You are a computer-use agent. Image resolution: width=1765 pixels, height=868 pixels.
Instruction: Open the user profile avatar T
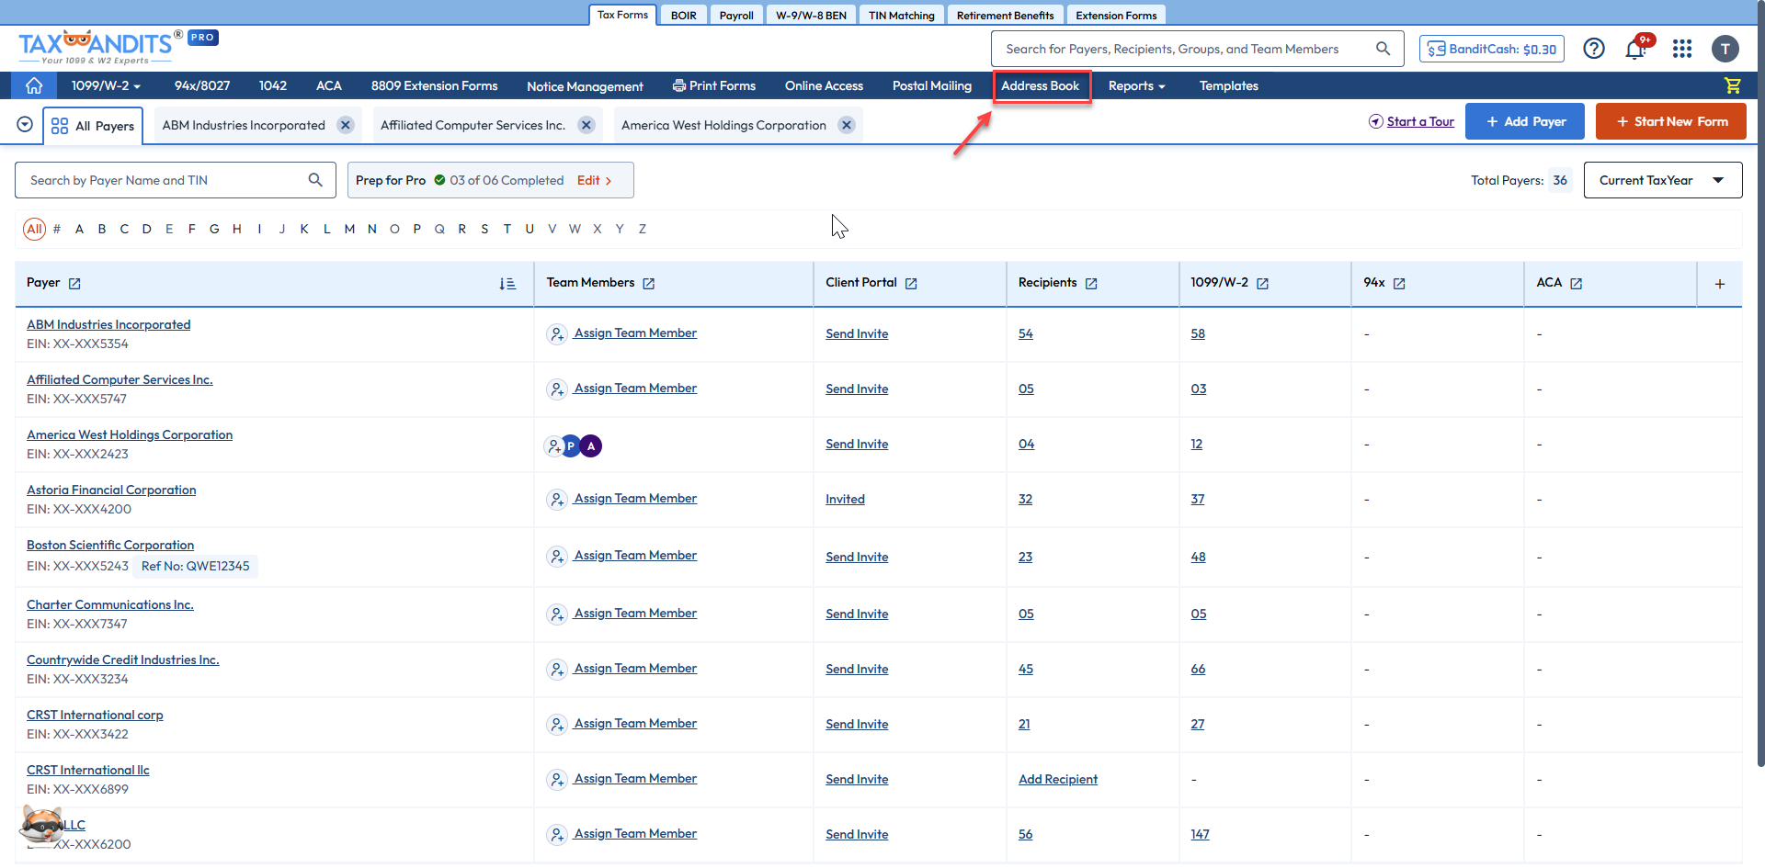pyautogui.click(x=1725, y=49)
